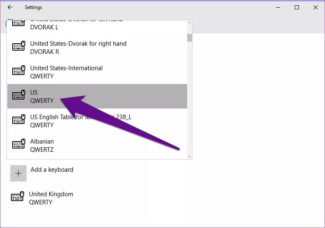This screenshot has height=228, width=325.
Task: Click the list scrollbar down arrow
Action: [x=190, y=157]
